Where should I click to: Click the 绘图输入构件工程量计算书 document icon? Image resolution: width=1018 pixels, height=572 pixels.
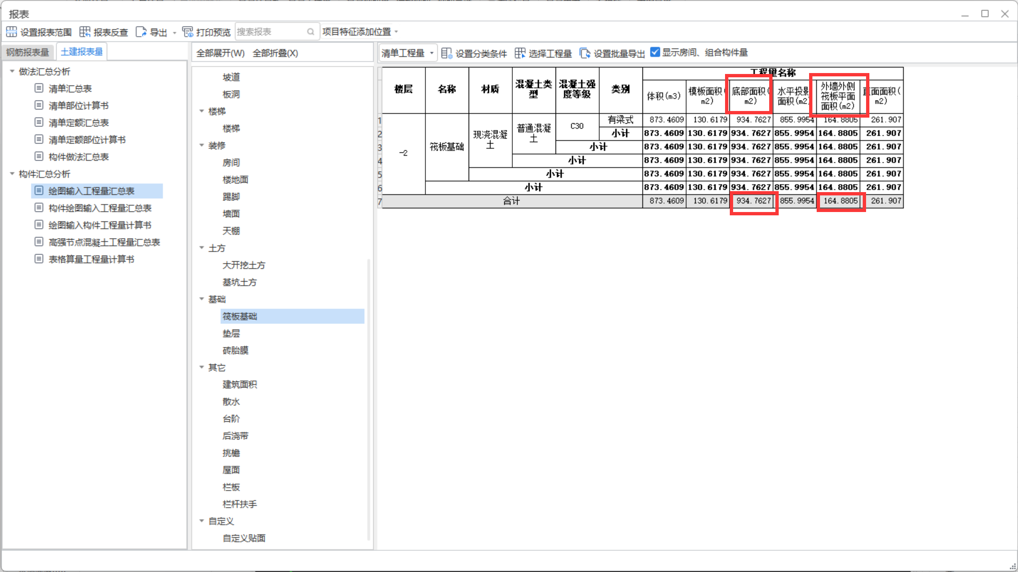tap(39, 225)
